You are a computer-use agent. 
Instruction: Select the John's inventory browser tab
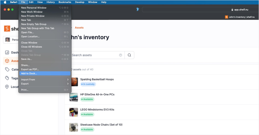[240, 17]
